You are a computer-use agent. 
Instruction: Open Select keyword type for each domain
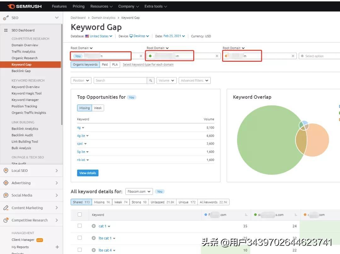[148, 65]
